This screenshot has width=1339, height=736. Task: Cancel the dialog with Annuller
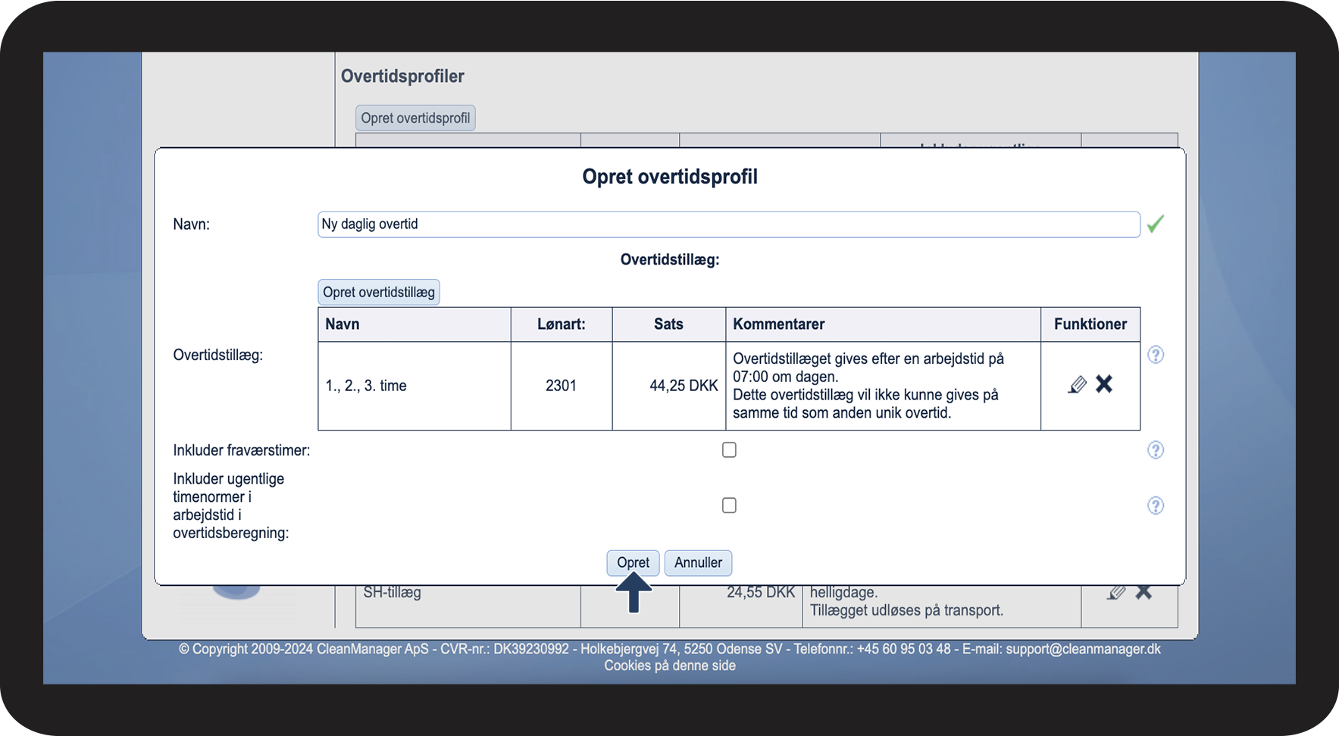[x=698, y=562]
